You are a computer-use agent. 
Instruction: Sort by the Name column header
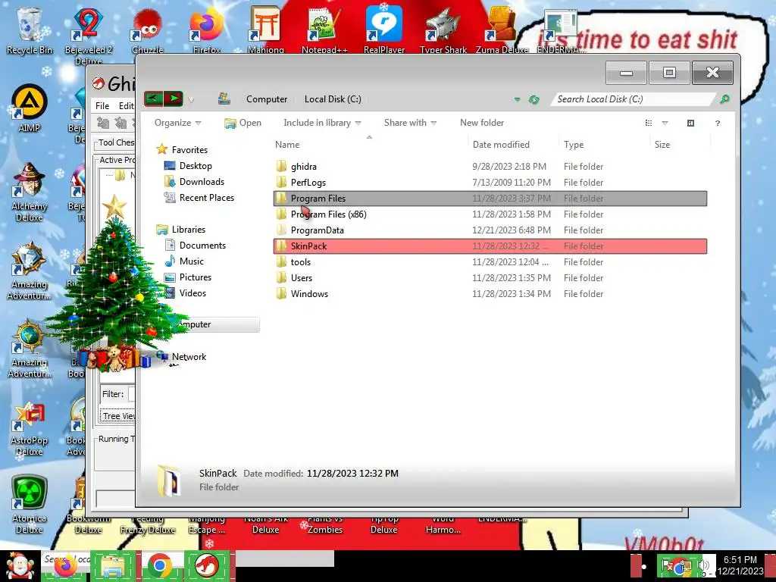pos(369,145)
